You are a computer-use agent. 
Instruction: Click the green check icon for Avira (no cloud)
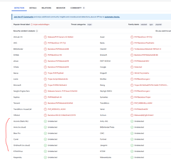pos(45,127)
